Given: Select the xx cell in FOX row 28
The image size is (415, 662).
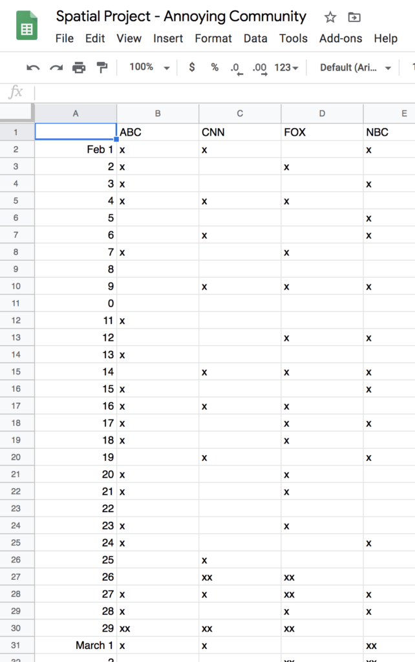Looking at the screenshot, I should pyautogui.click(x=322, y=594).
